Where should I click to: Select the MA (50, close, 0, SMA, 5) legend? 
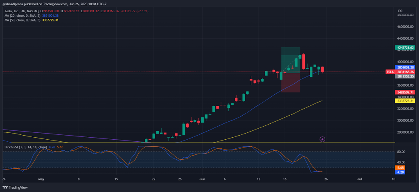tap(23, 20)
